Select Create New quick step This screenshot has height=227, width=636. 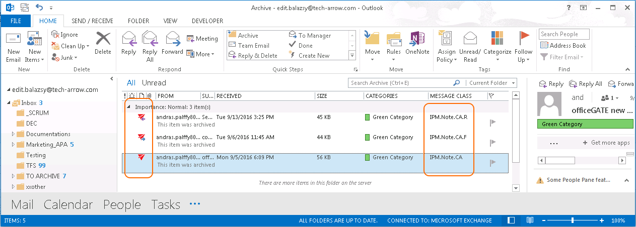click(x=309, y=55)
